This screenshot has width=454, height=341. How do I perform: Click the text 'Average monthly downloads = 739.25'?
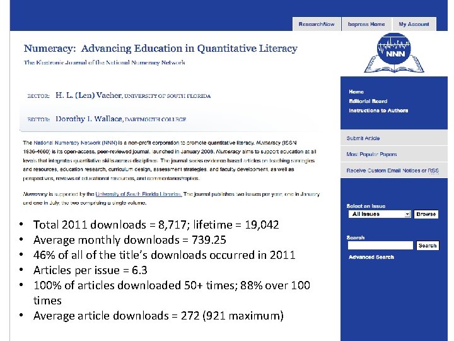[130, 240]
